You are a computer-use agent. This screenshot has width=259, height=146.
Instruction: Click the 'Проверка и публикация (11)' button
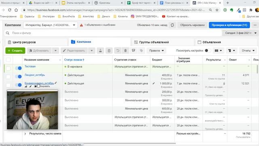click(229, 25)
